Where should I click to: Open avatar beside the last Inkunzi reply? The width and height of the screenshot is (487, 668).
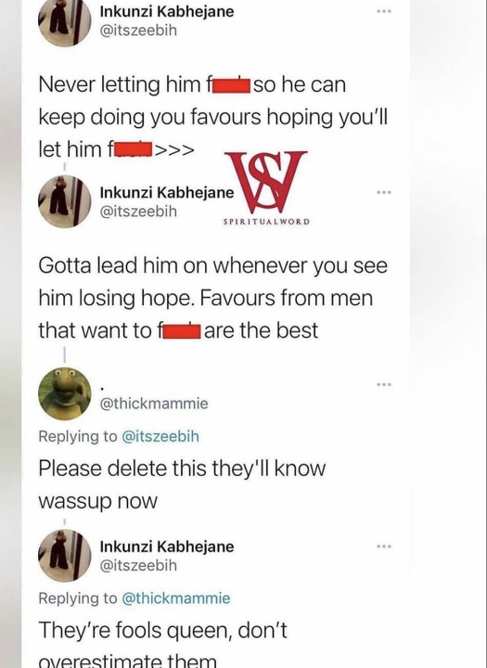(65, 556)
